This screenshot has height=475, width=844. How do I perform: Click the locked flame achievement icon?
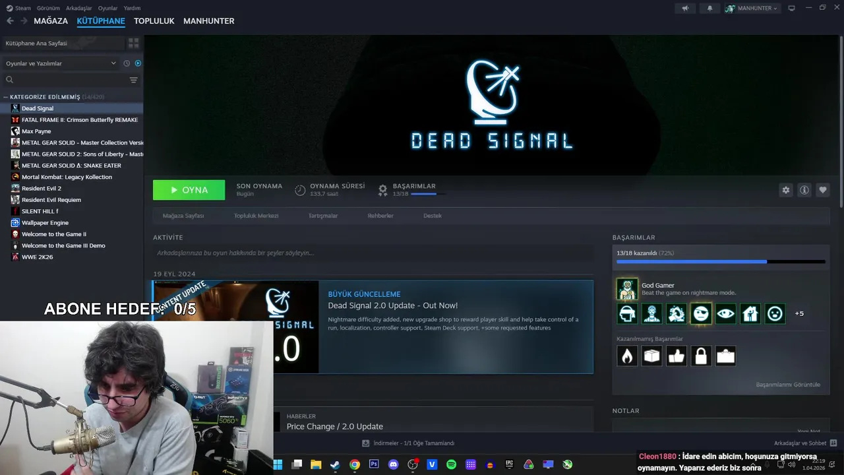(x=627, y=356)
